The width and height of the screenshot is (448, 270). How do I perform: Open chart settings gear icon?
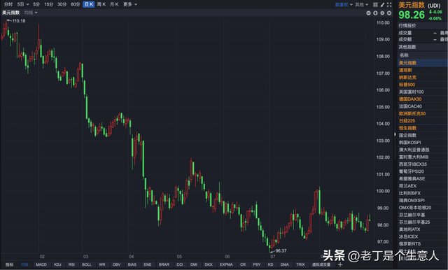click(382, 13)
